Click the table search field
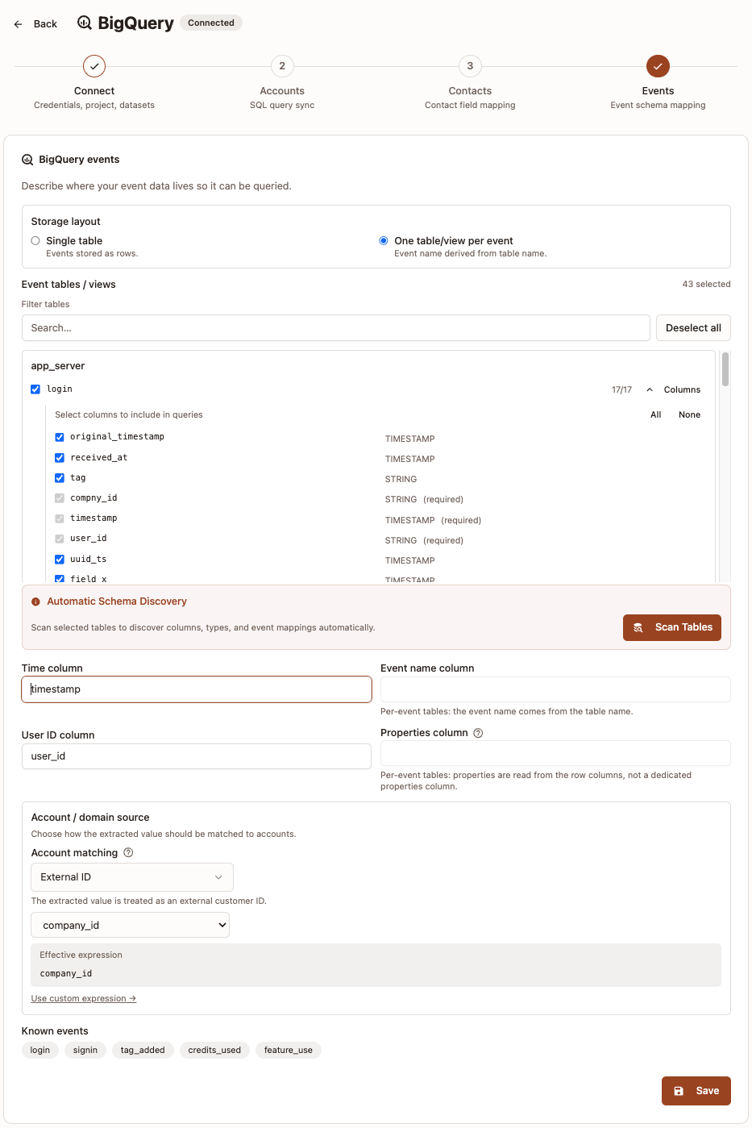This screenshot has width=752, height=1128. 335,327
